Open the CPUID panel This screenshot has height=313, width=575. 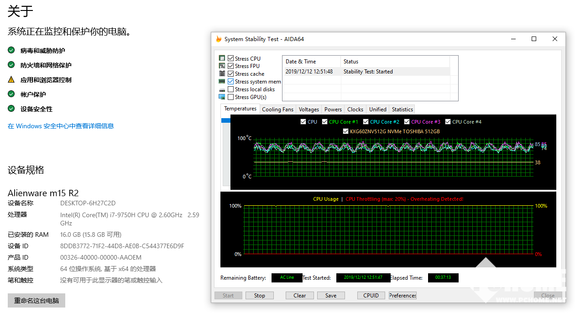(x=371, y=295)
